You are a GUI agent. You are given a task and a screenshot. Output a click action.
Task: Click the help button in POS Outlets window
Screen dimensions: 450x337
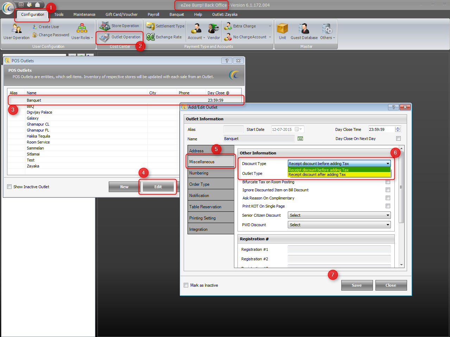227,61
